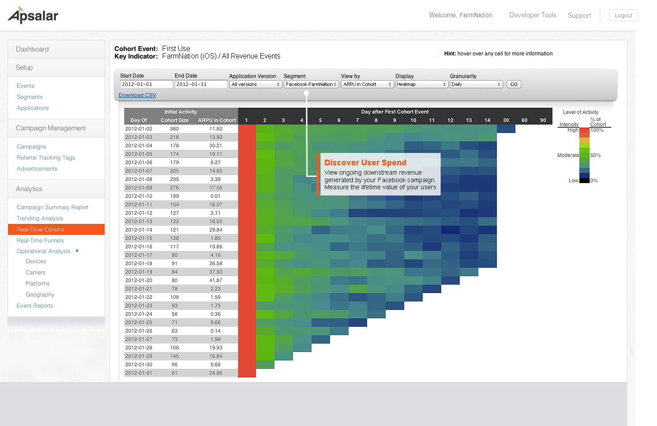Image resolution: width=657 pixels, height=426 pixels.
Task: Open Advertisements in the sidebar
Action: point(37,169)
